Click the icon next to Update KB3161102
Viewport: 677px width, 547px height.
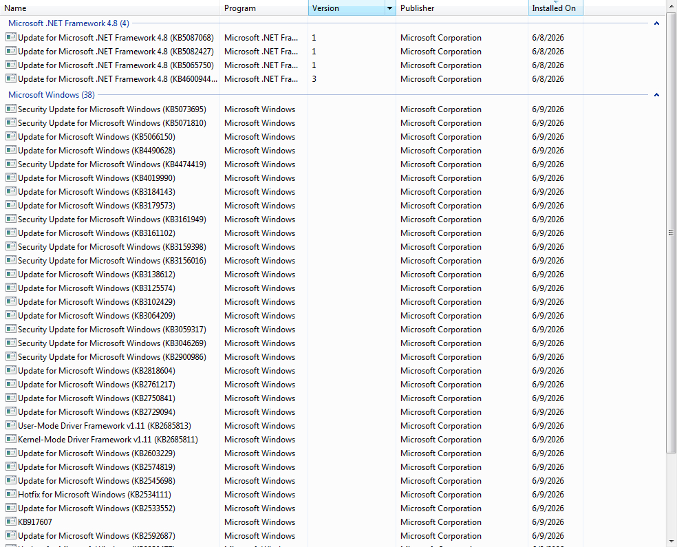[11, 233]
